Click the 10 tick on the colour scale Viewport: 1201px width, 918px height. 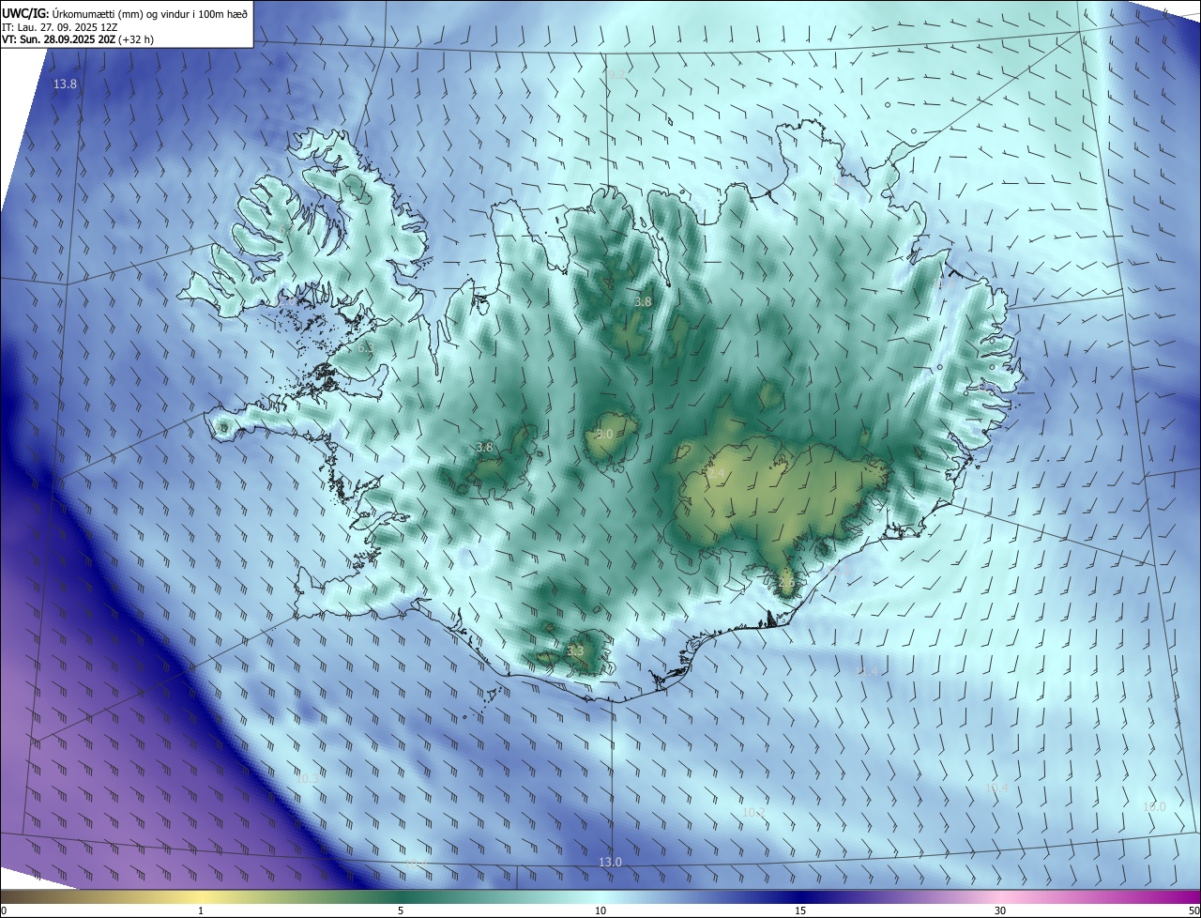coord(600,910)
